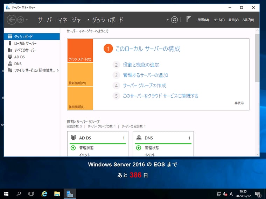Viewport: 266px width, 199px height.
Task: Click the サーバー マネージャーへようこそ heading
Action: pyautogui.click(x=87, y=31)
